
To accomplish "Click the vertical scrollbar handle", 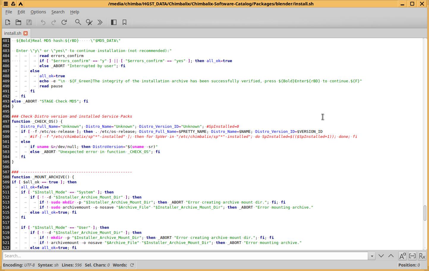I will click(425, 213).
